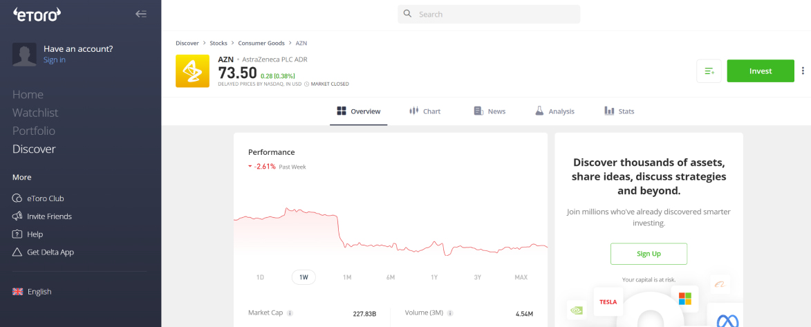The width and height of the screenshot is (811, 327).
Task: Open Portfolio in sidebar
Action: click(x=34, y=131)
